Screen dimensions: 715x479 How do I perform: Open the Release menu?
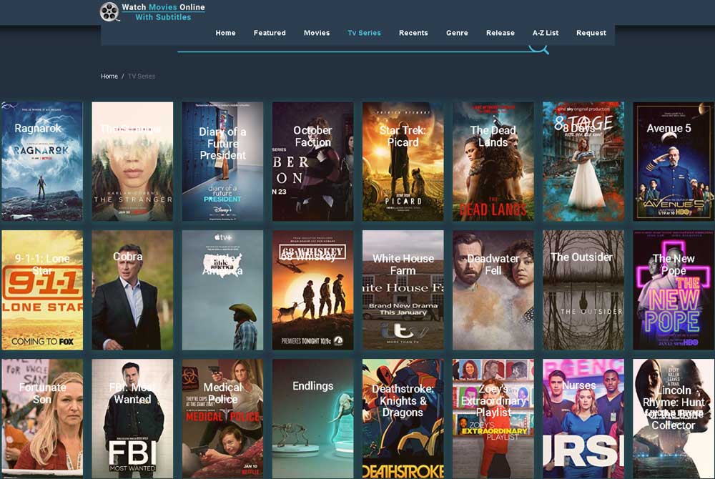click(500, 33)
